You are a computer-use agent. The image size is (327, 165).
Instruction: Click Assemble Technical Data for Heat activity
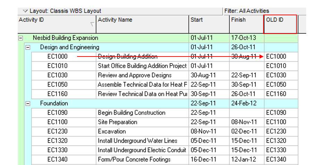point(142,85)
